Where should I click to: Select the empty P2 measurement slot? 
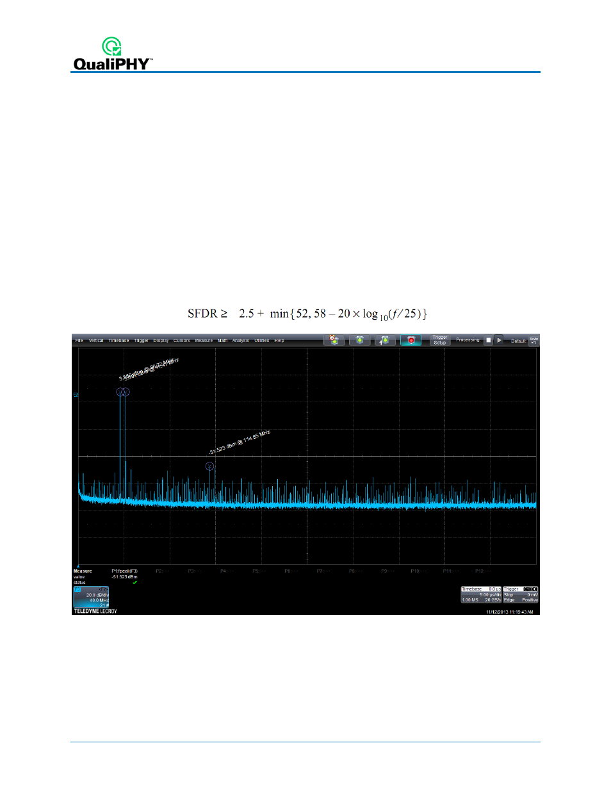coord(163,571)
